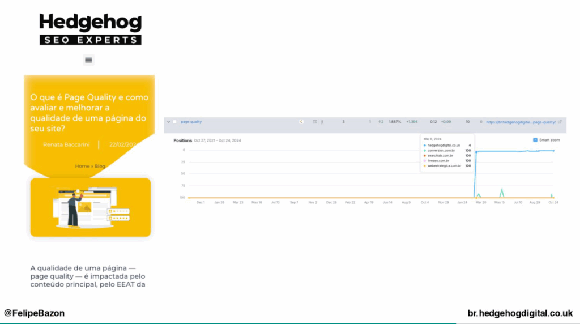Disable the Smart zoom checkbox
This screenshot has height=324, width=580.
pyautogui.click(x=535, y=140)
